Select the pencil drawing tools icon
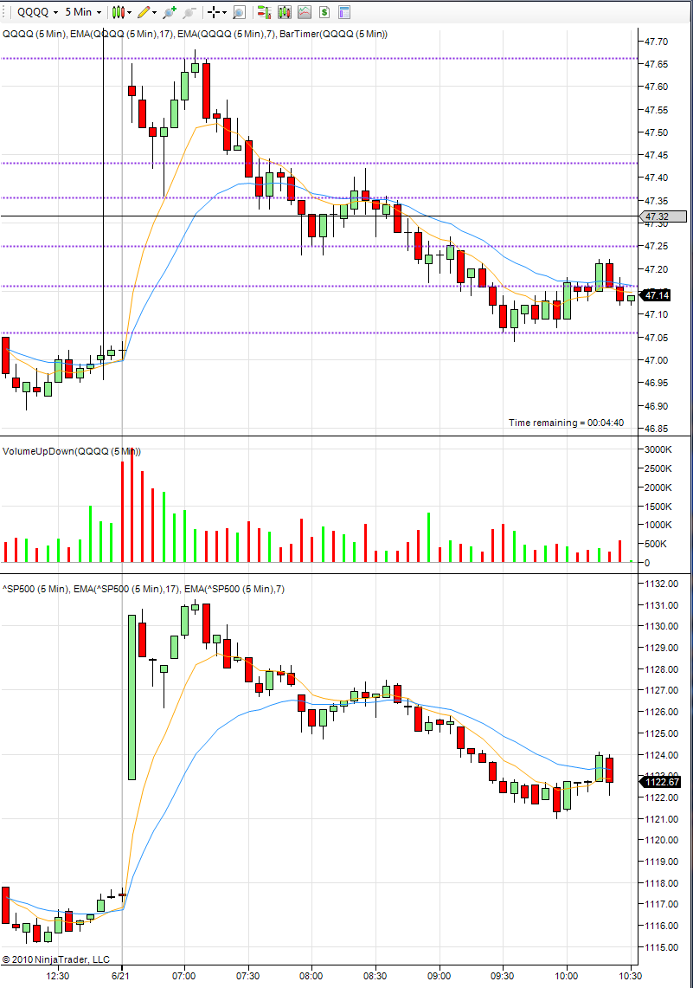The width and height of the screenshot is (693, 988). click(144, 12)
